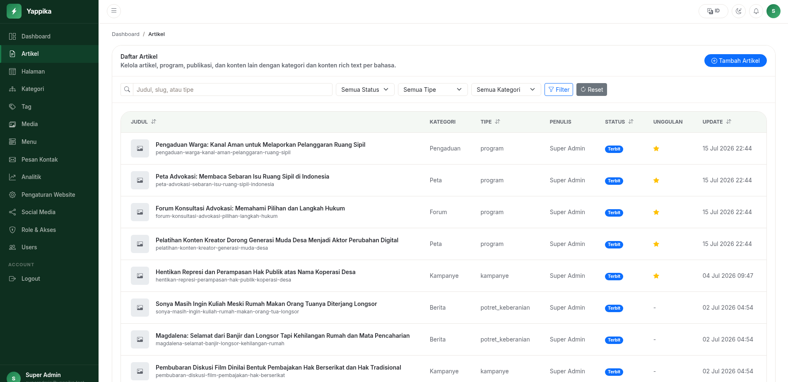Click the Yappika lightning logo icon
This screenshot has width=788, height=382.
click(x=14, y=11)
